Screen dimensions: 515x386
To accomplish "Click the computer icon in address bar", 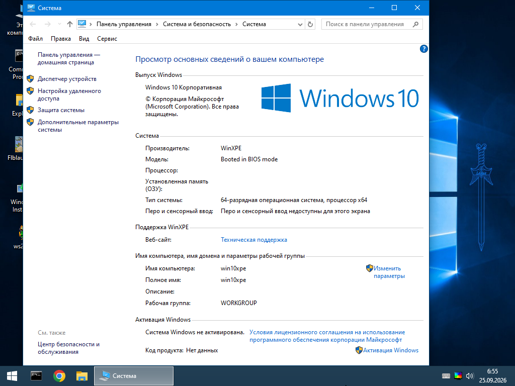I will click(x=82, y=24).
